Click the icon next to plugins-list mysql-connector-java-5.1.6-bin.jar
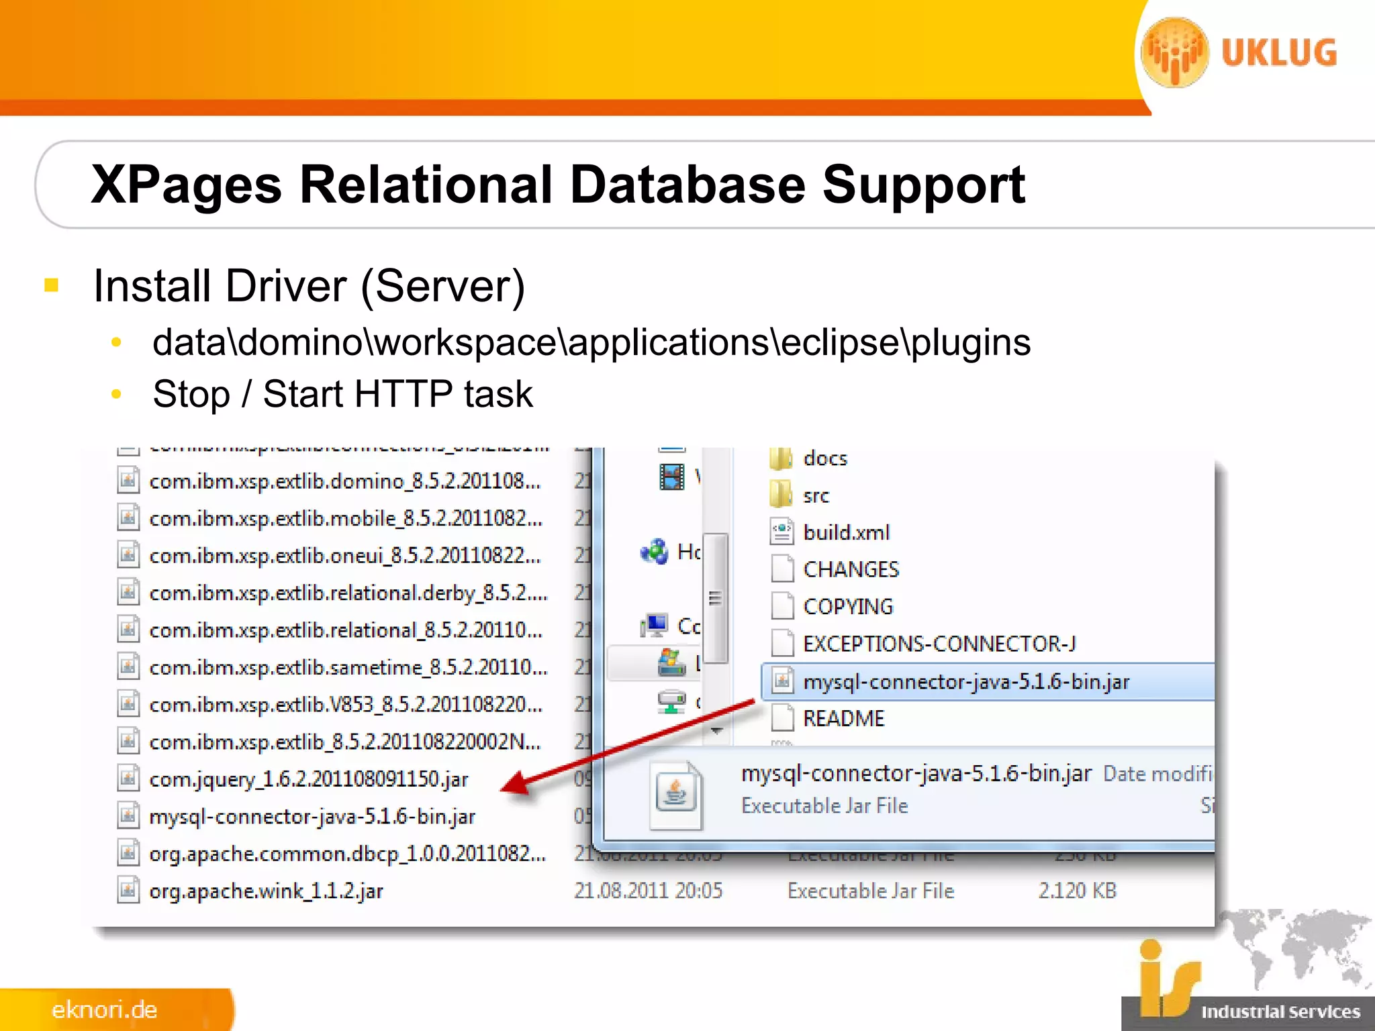 point(128,816)
